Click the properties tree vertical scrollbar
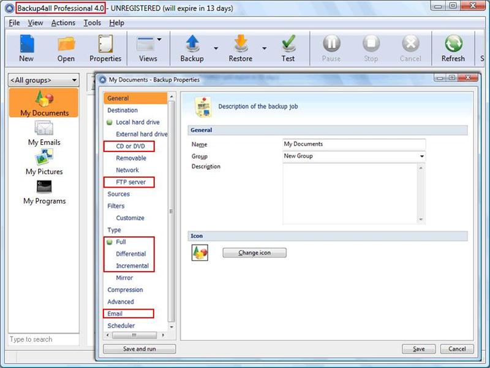This screenshot has width=490, height=368. (x=171, y=211)
